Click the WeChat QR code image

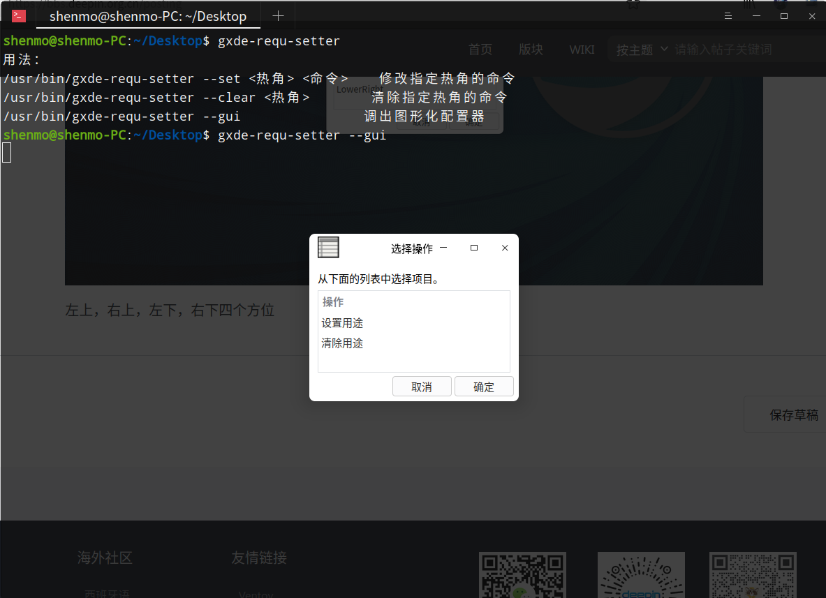tap(522, 575)
